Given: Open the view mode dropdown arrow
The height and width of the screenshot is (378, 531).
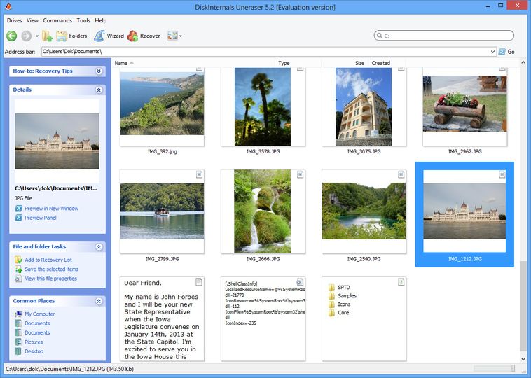Looking at the screenshot, I should [181, 36].
